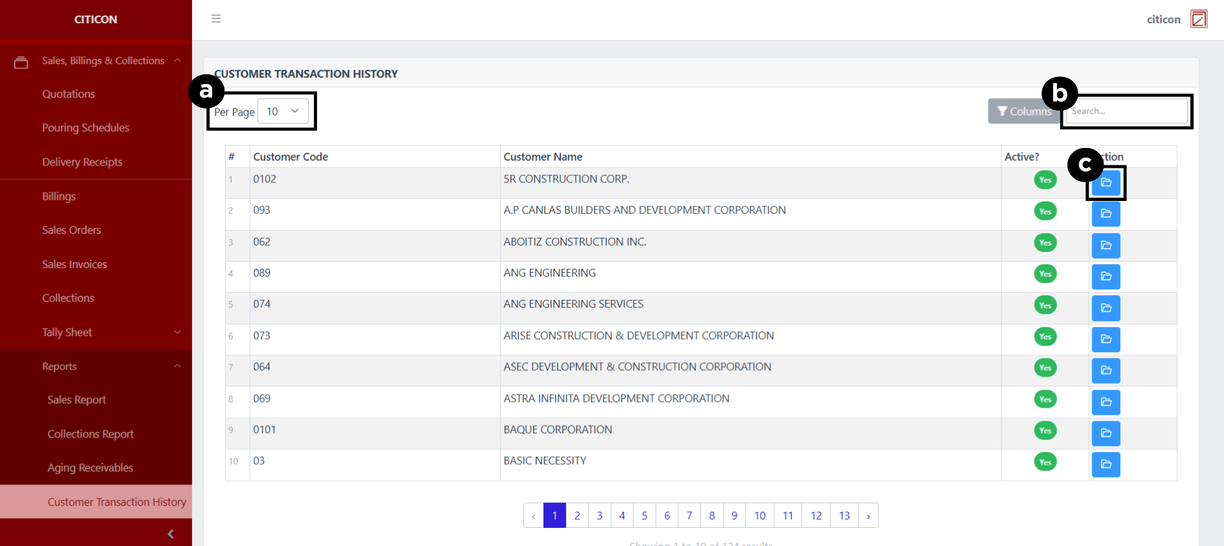Open Pouring Schedules in sidebar
The height and width of the screenshot is (546, 1224).
(x=85, y=128)
